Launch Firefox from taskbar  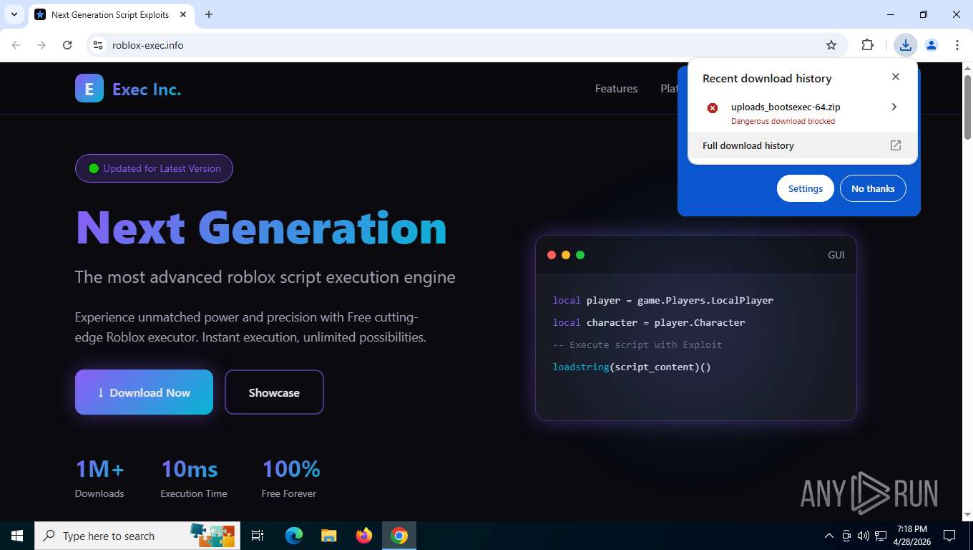tap(364, 536)
